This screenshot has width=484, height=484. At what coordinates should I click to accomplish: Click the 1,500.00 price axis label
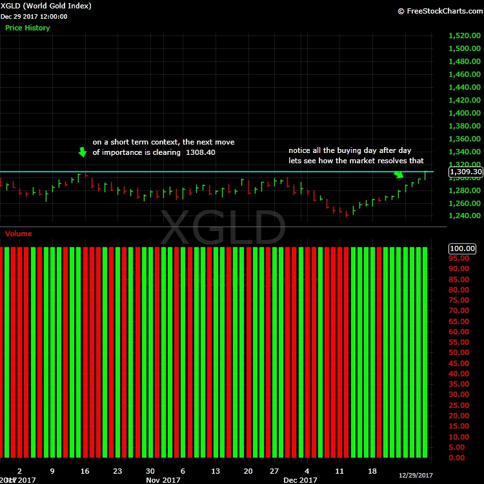coord(464,48)
